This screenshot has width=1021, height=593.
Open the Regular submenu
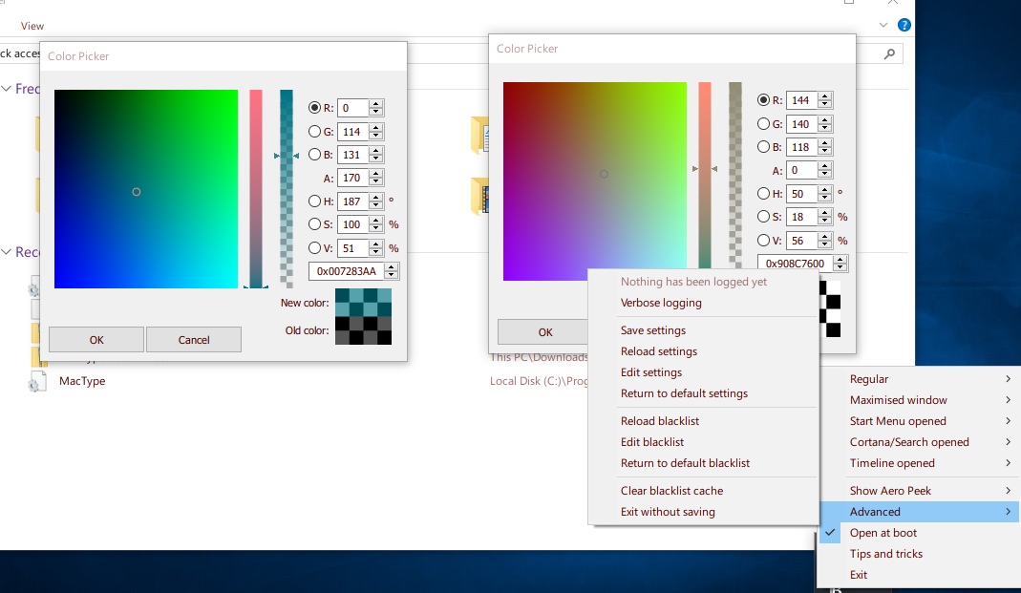(918, 379)
